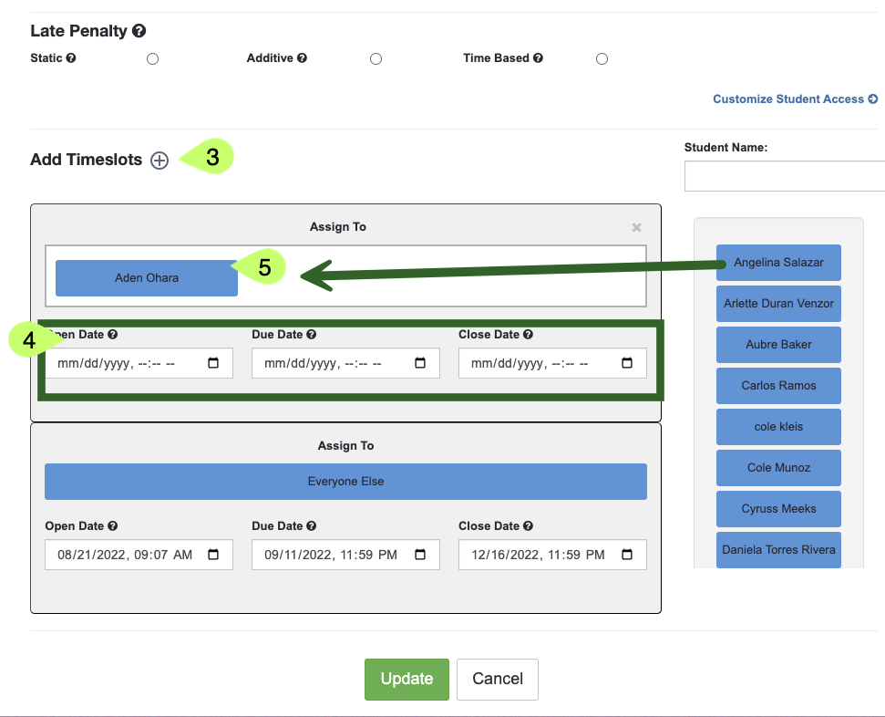
Task: Open calendar picker for first timeslot Due Date
Action: pos(420,363)
